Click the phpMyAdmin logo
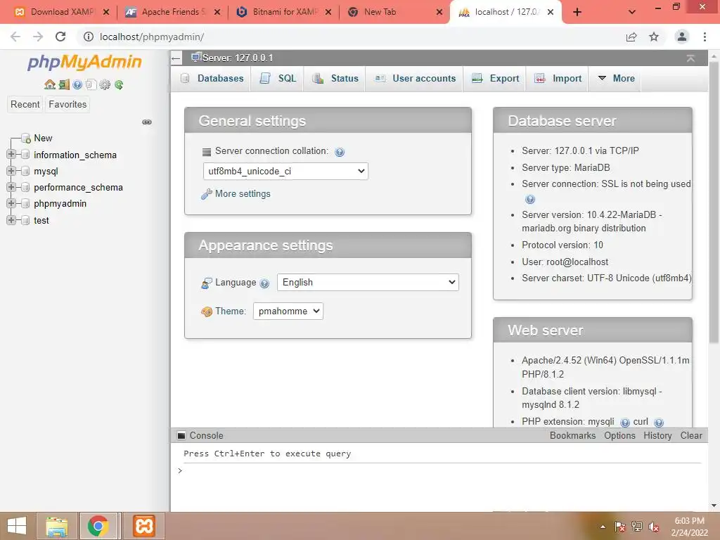 pos(84,62)
